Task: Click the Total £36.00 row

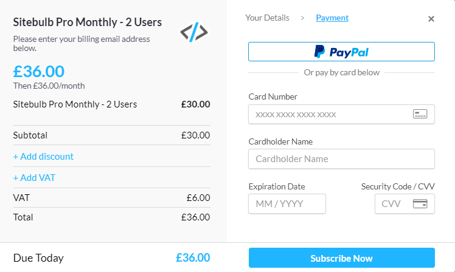Action: (x=111, y=217)
